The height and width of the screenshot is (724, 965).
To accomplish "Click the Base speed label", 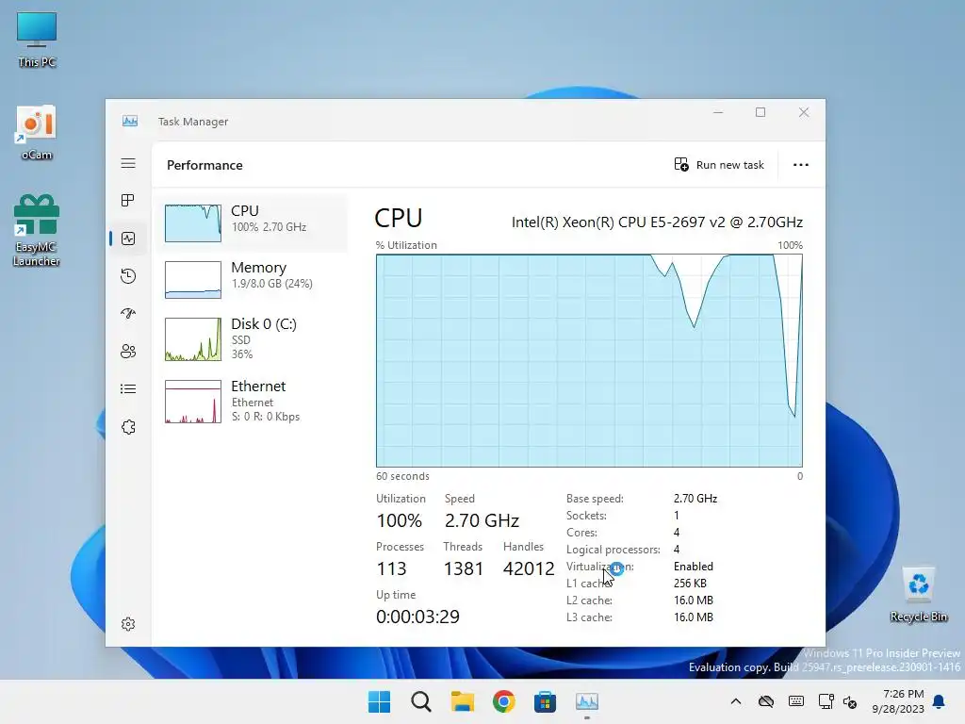I will coord(596,499).
